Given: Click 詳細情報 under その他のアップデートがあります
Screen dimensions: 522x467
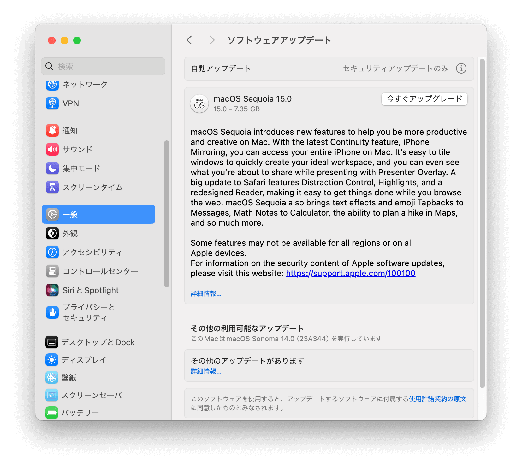Looking at the screenshot, I should (x=206, y=371).
